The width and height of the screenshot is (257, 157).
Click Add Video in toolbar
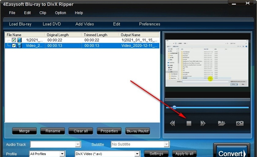[x=84, y=24]
